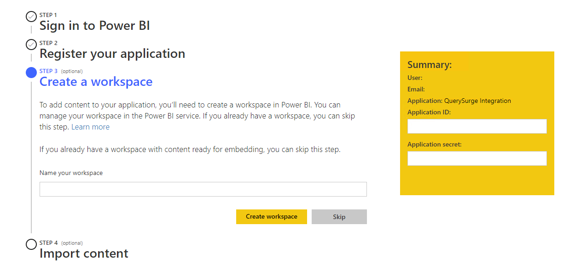Viewport: 581px width, 265px height.
Task: Click the Step 1 completed checkmark icon
Action: (x=31, y=17)
